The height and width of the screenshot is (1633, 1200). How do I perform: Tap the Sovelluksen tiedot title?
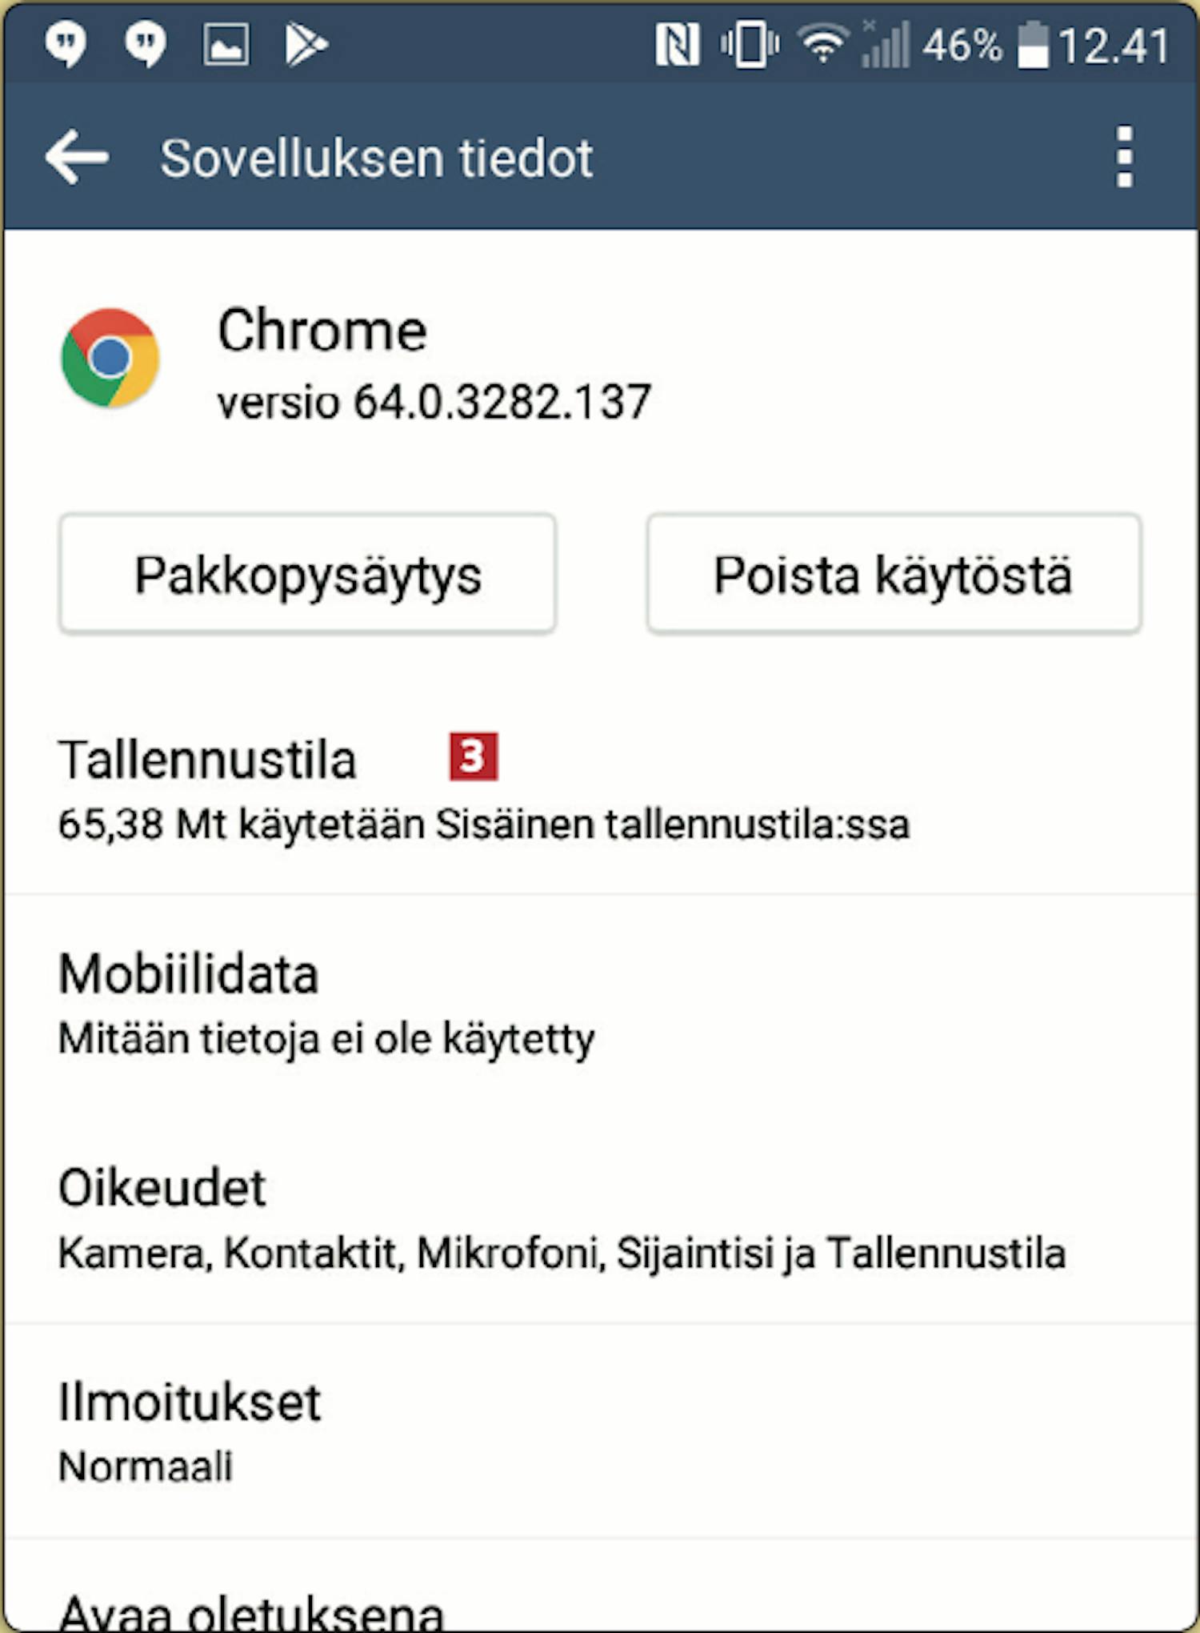point(376,158)
